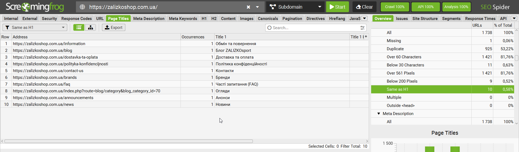The width and height of the screenshot is (519, 152).
Task: Sort by Address column header
Action: coord(96,37)
